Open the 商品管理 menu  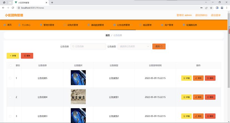click(x=145, y=25)
